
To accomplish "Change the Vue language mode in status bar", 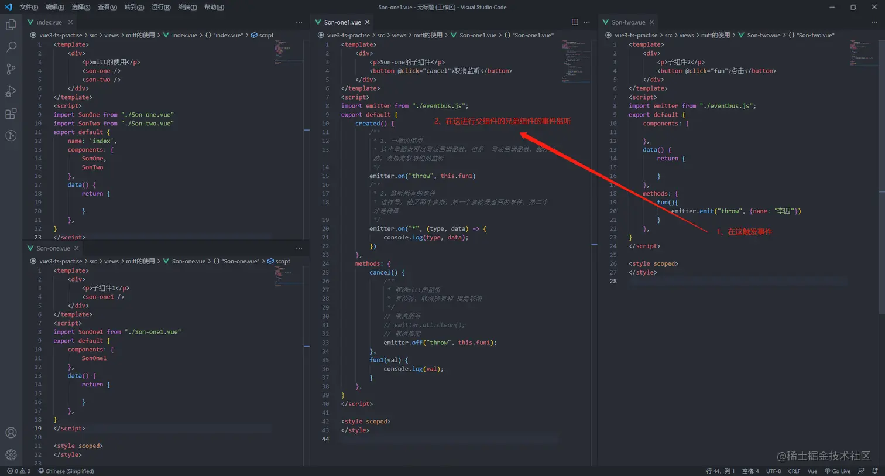I will point(812,471).
